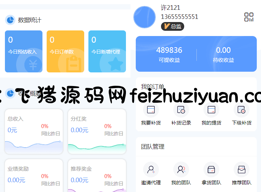Open the 业绩奖励 performance reward card
This screenshot has height=192, width=261.
pyautogui.click(x=34, y=176)
